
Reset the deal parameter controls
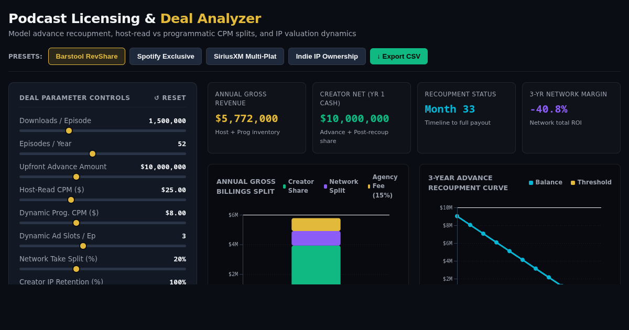(170, 98)
